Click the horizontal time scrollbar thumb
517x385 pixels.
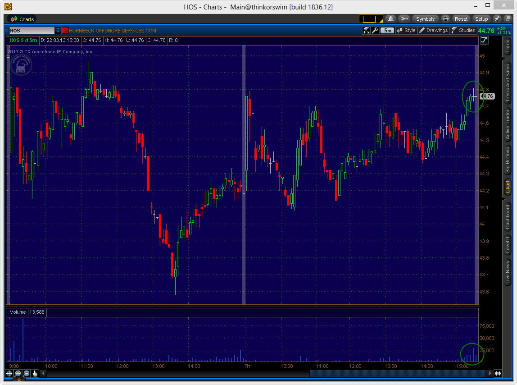click(398, 373)
